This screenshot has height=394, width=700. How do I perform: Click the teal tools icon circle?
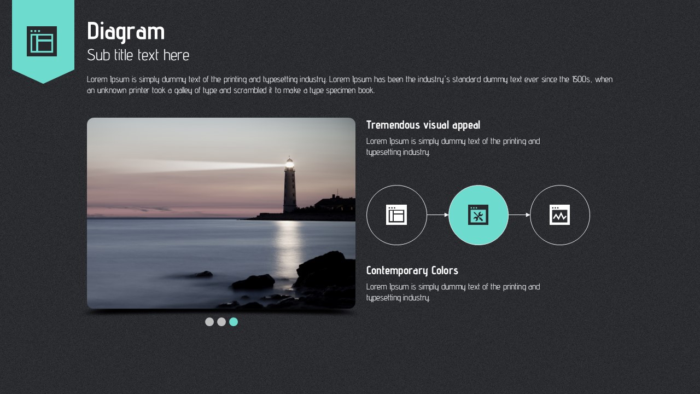pos(478,215)
